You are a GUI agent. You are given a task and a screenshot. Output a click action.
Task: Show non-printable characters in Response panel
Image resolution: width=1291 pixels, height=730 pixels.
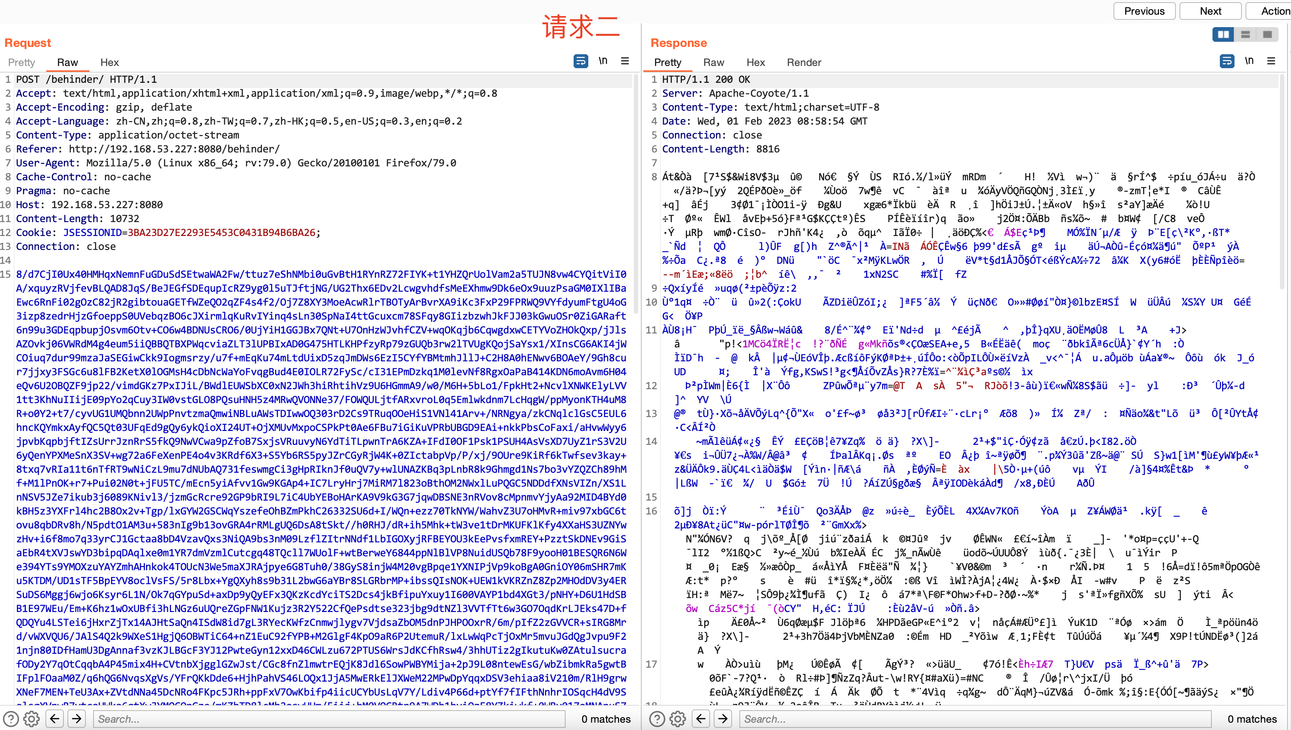point(1249,61)
